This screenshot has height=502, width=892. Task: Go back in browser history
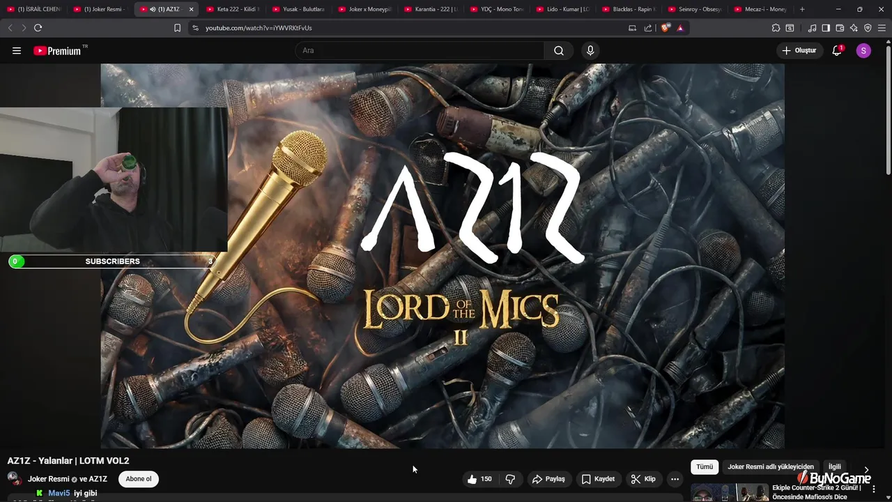(x=10, y=28)
